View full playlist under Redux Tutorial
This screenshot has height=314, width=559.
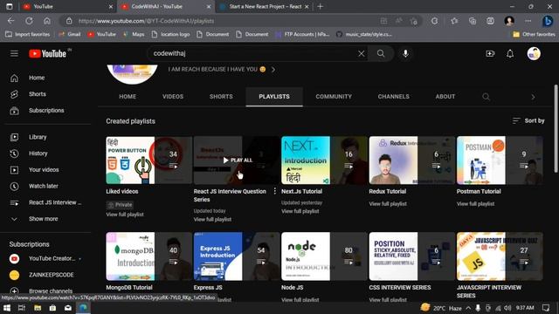tap(388, 204)
